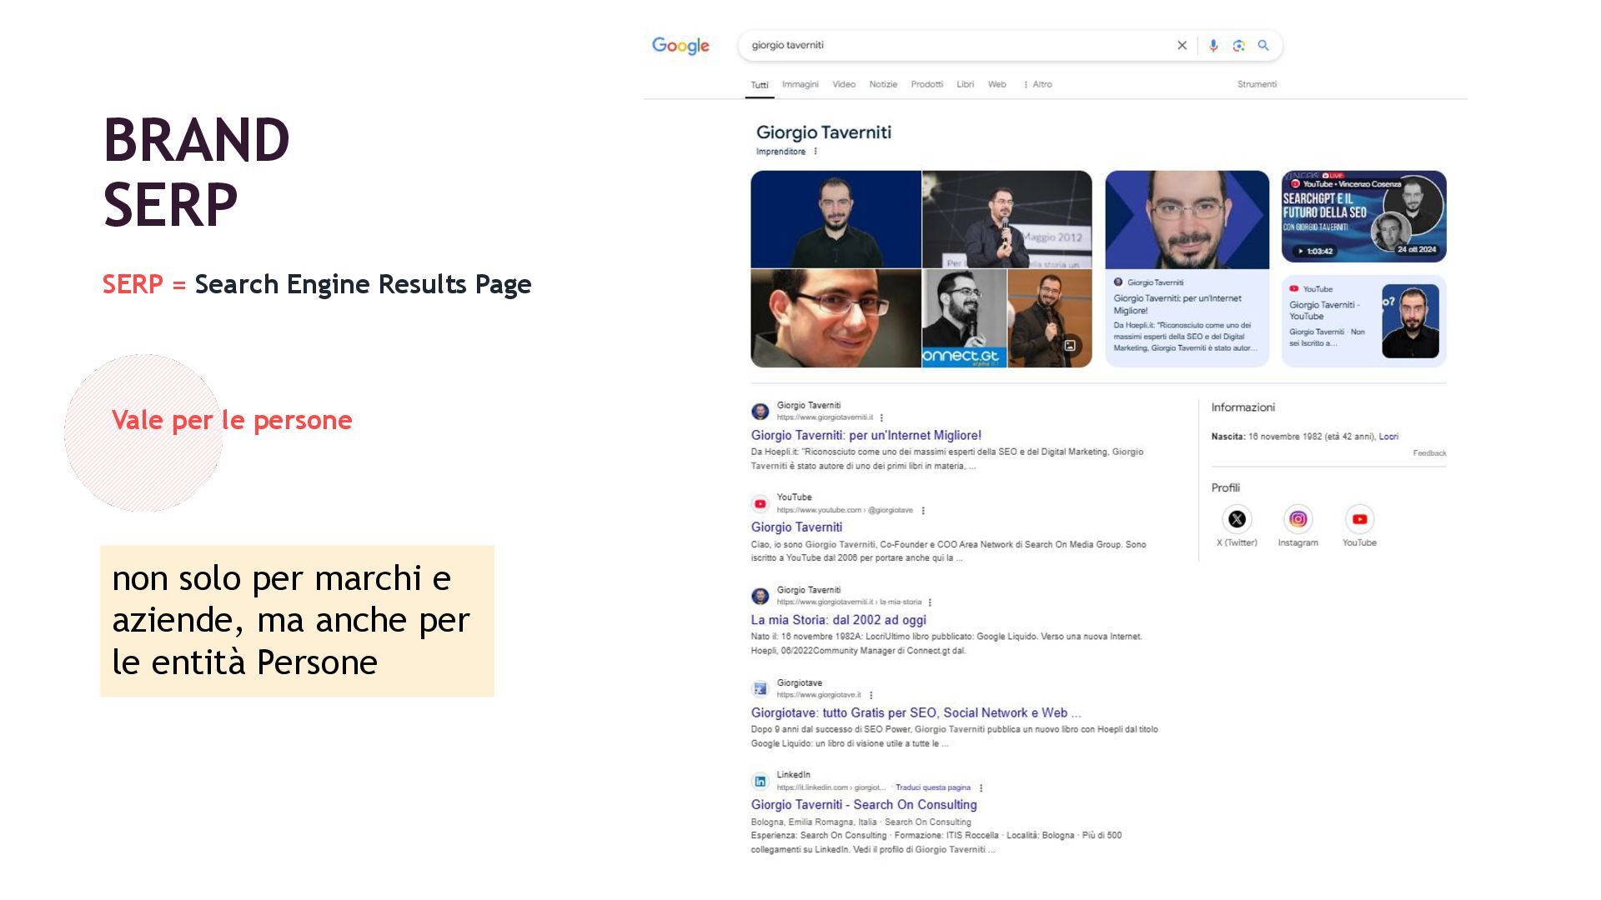Image resolution: width=1601 pixels, height=900 pixels.
Task: Click the Google logo
Action: (680, 46)
